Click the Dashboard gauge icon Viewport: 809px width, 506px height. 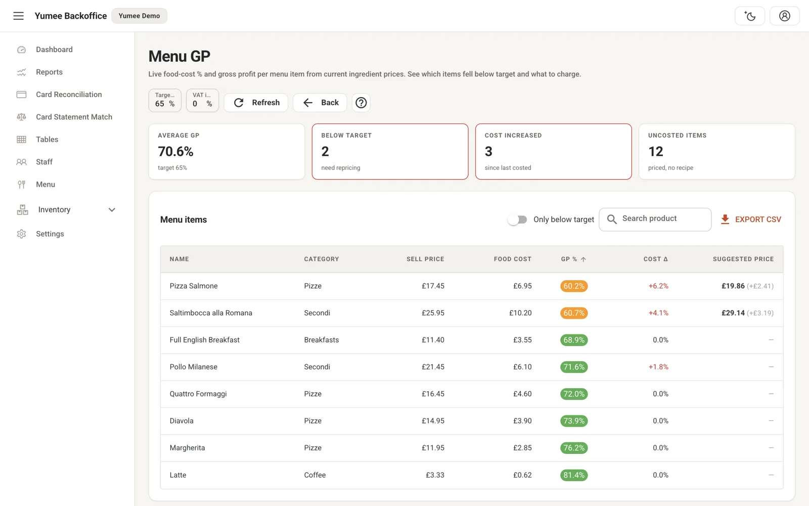coord(21,50)
